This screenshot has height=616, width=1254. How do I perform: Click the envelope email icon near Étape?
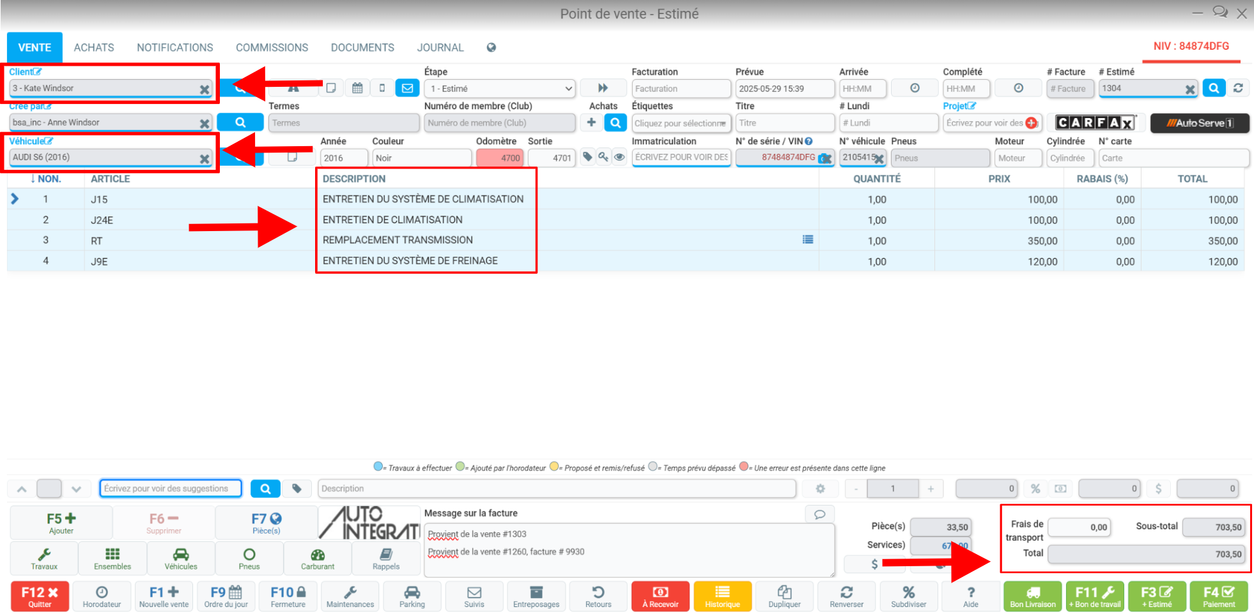pos(407,88)
